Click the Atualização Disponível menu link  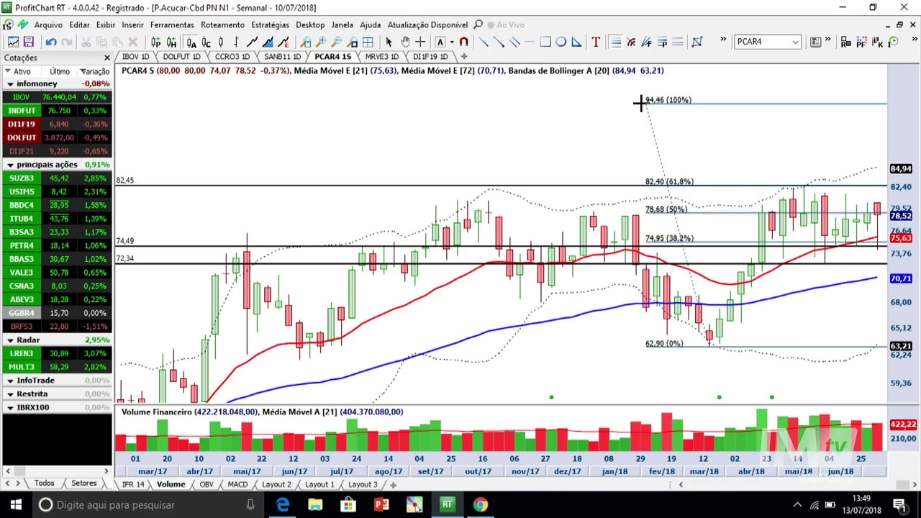(x=428, y=24)
